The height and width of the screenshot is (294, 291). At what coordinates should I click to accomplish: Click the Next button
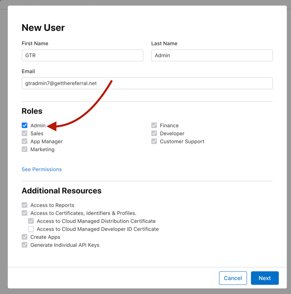265,278
